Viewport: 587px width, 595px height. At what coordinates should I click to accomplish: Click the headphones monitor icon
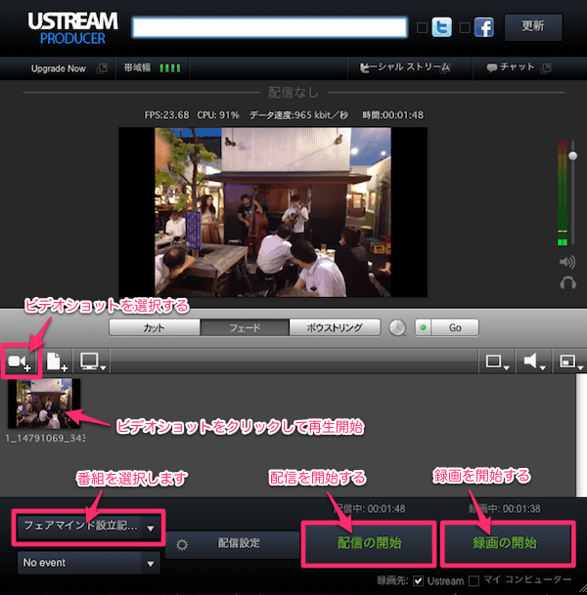567,283
